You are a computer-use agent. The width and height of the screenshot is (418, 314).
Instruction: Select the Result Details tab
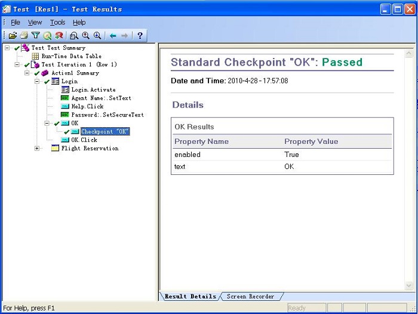pyautogui.click(x=190, y=297)
